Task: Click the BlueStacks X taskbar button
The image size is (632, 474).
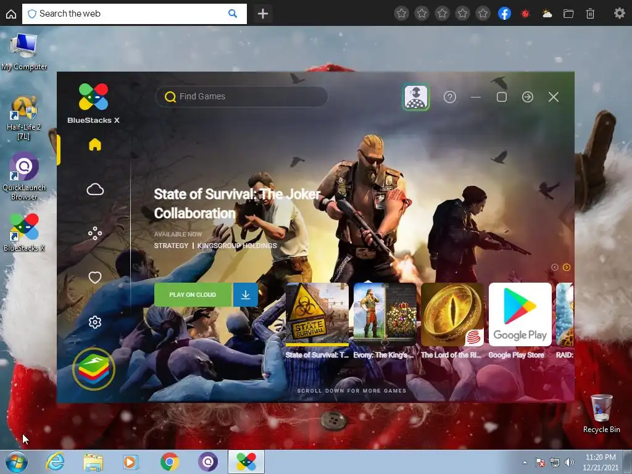Action: (246, 462)
